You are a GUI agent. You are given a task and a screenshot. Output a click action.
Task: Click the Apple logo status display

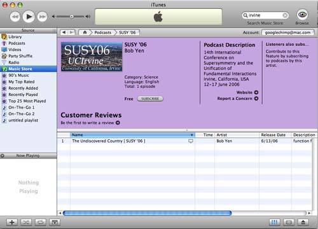pos(158,17)
